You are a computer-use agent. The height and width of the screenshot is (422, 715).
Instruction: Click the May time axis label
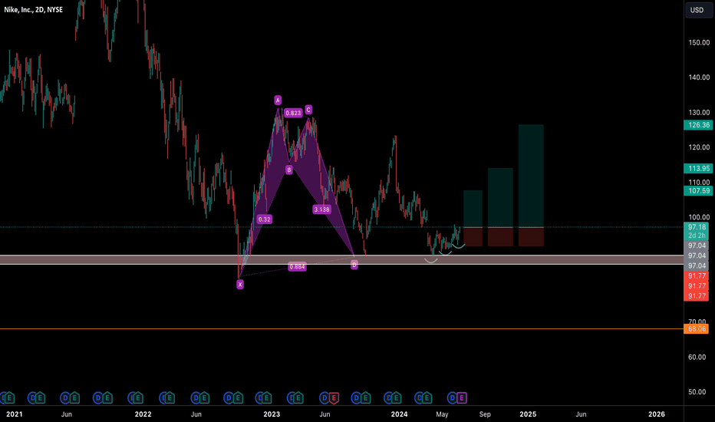pyautogui.click(x=442, y=414)
